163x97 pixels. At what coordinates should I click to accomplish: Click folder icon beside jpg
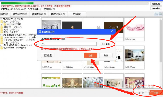(5, 24)
